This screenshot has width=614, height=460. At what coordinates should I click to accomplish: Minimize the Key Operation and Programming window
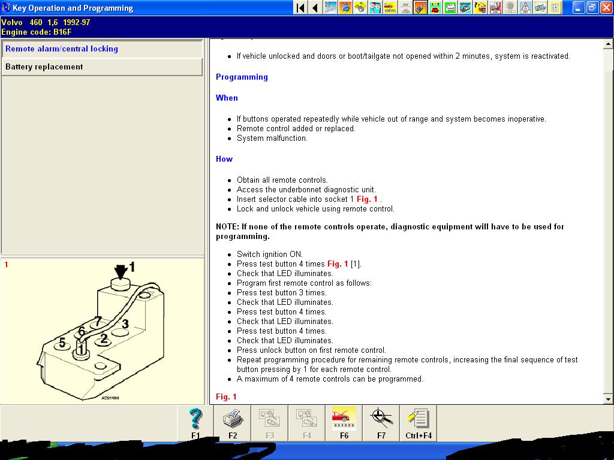point(577,7)
